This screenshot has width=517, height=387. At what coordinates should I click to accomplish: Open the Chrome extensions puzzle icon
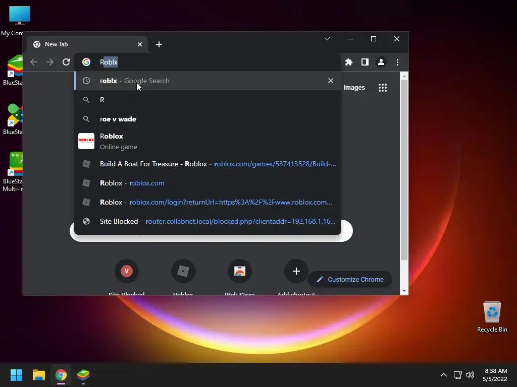click(x=348, y=62)
